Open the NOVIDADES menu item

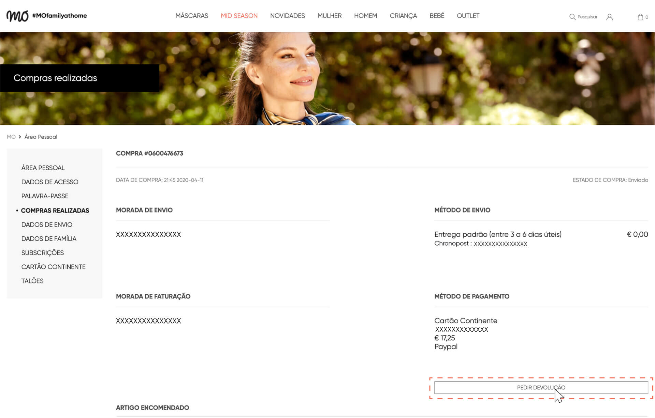pos(287,16)
